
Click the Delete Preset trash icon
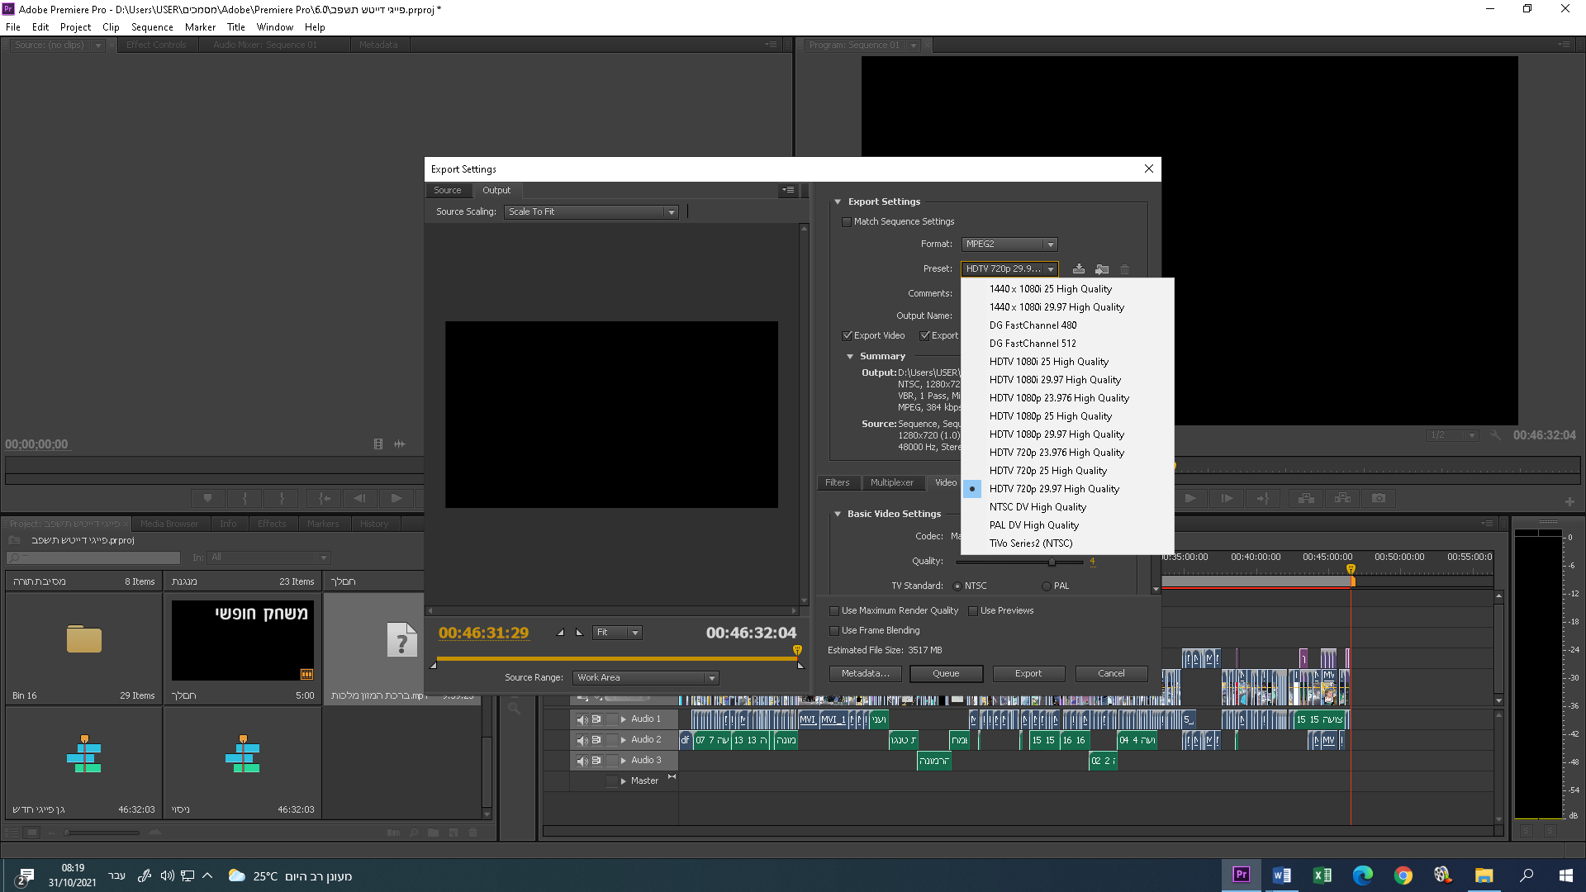point(1124,269)
